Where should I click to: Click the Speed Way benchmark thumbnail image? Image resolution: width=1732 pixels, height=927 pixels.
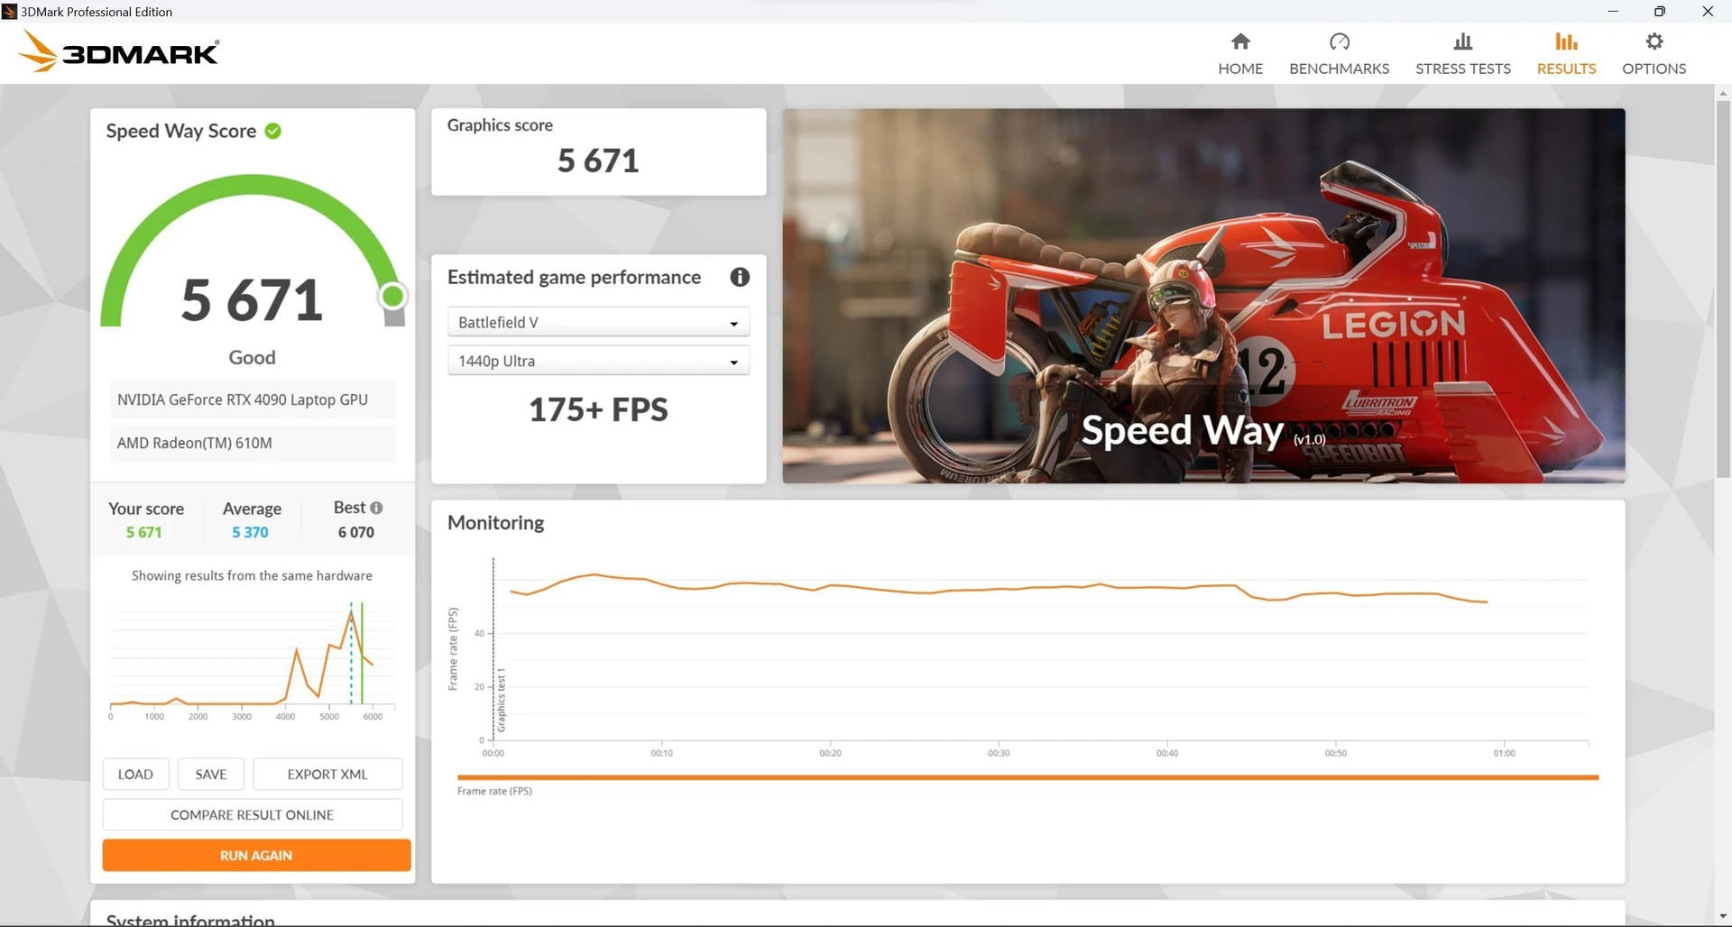click(1203, 296)
